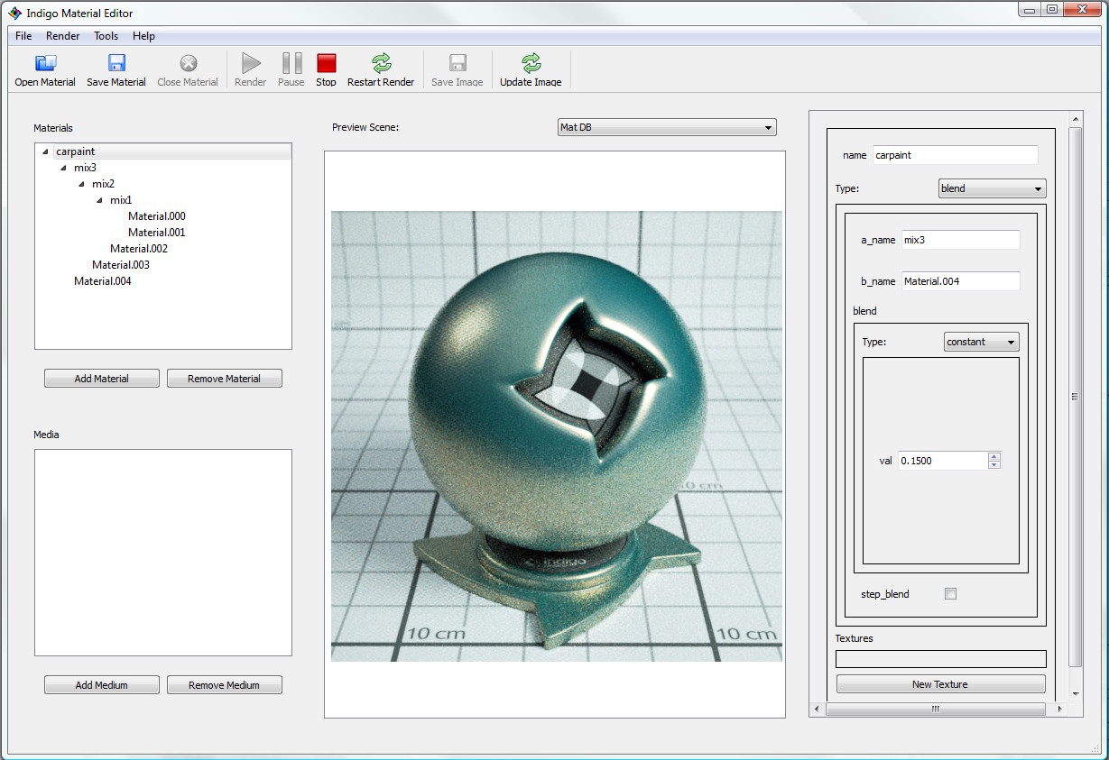The image size is (1109, 760).
Task: Collapse the mix3 tree node
Action: point(63,168)
